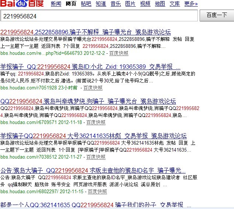
Task: Open result 都是一个人QQ:362141635 QQ2219956824
Action: [x=96, y=205]
